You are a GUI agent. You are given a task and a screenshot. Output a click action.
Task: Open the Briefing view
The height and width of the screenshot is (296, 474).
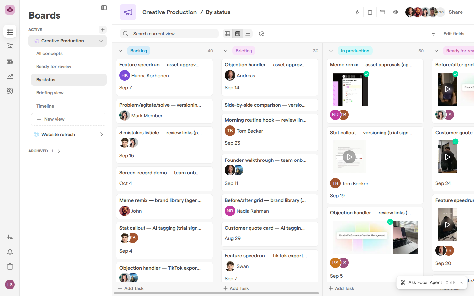point(69,93)
